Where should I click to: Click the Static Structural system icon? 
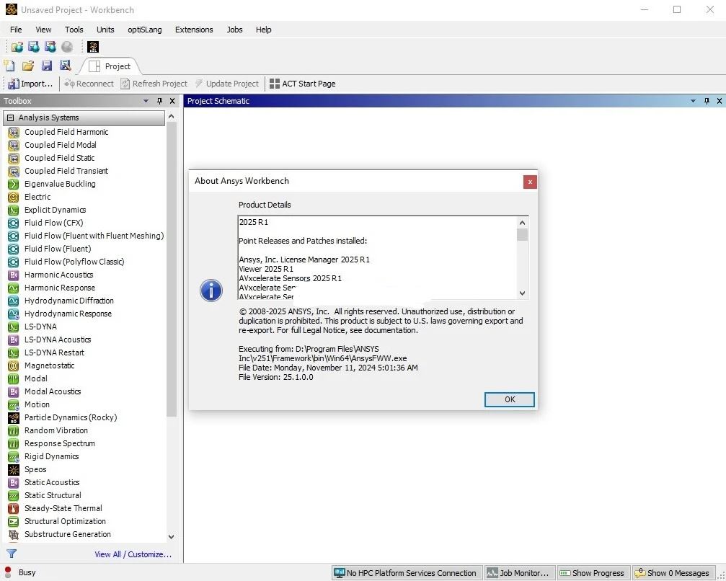click(x=13, y=495)
